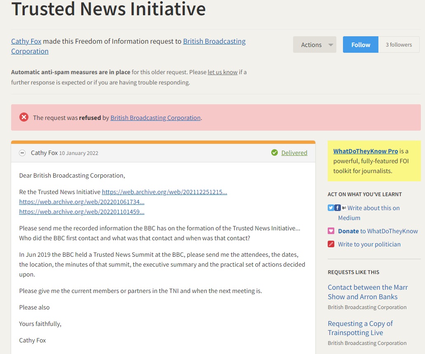
Task: Click 'Automatic anti-spam measures are in place' text
Action: point(70,72)
